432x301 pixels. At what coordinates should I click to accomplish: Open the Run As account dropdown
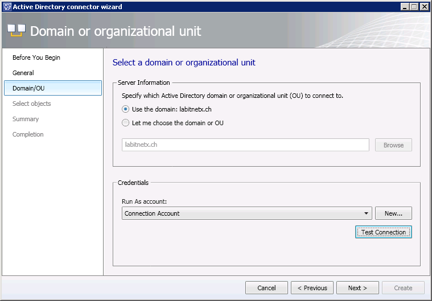pyautogui.click(x=365, y=214)
